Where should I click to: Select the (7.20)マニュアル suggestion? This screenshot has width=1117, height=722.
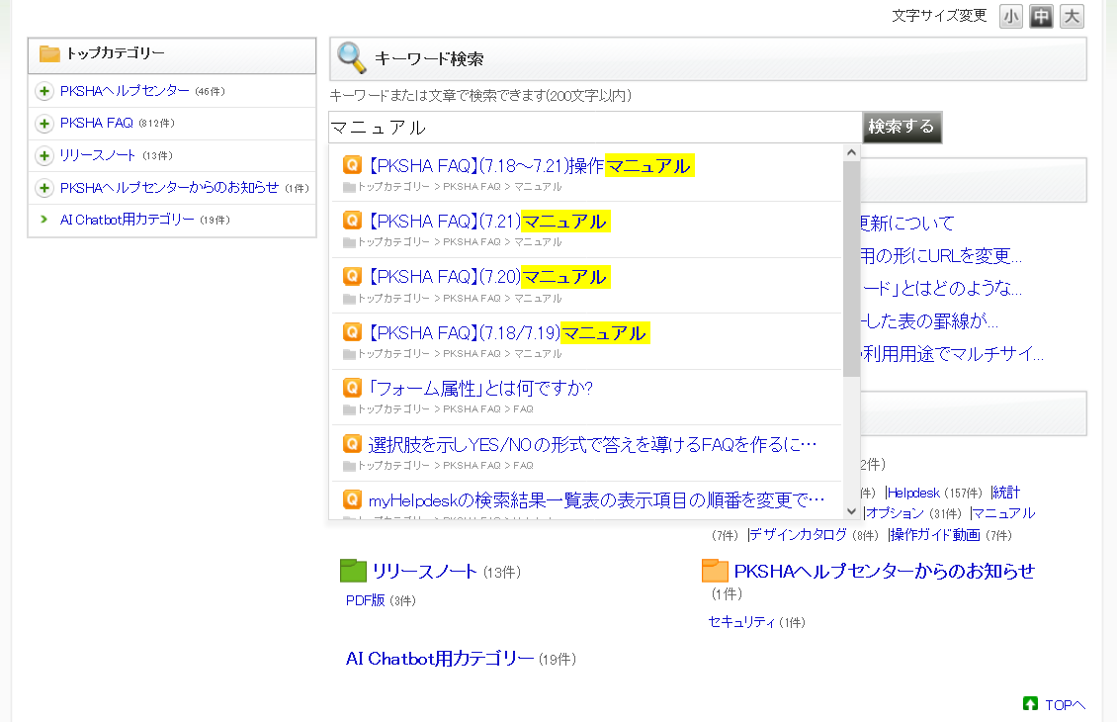(487, 277)
